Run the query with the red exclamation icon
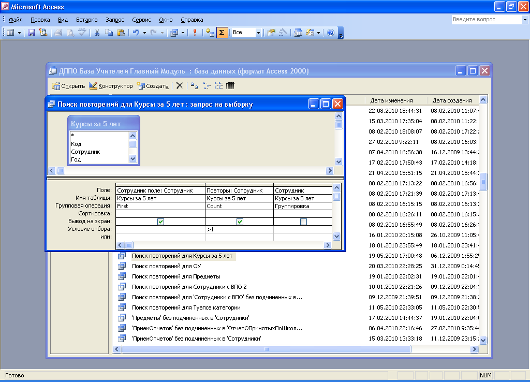The image size is (530, 382). click(x=195, y=33)
